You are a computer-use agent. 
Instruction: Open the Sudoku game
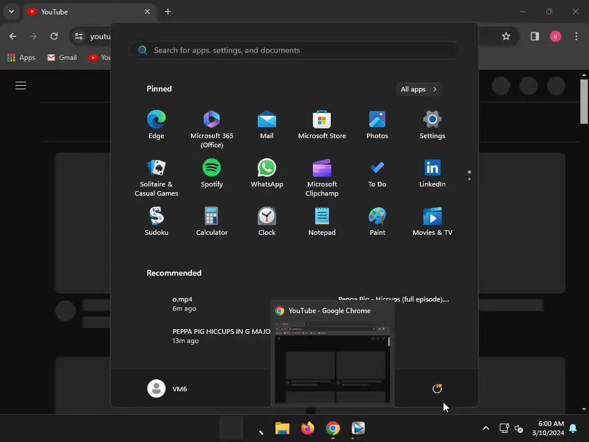coord(156,222)
